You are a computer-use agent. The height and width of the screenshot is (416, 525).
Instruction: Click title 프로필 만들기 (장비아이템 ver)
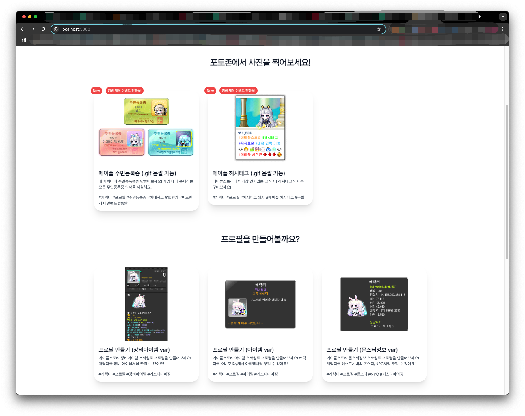[134, 350]
